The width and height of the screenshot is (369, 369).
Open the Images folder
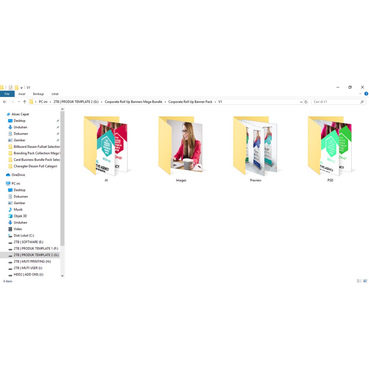[x=181, y=146]
